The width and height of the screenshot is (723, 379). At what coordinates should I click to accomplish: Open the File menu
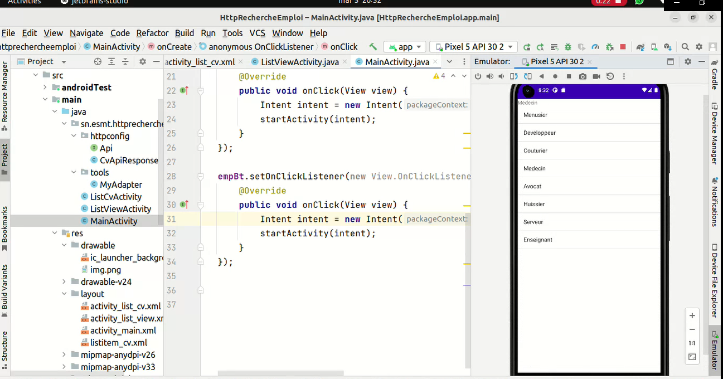(8, 33)
